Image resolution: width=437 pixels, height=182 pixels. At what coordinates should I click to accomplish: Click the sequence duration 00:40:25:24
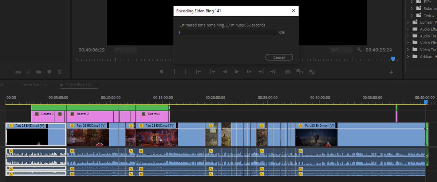tap(379, 50)
